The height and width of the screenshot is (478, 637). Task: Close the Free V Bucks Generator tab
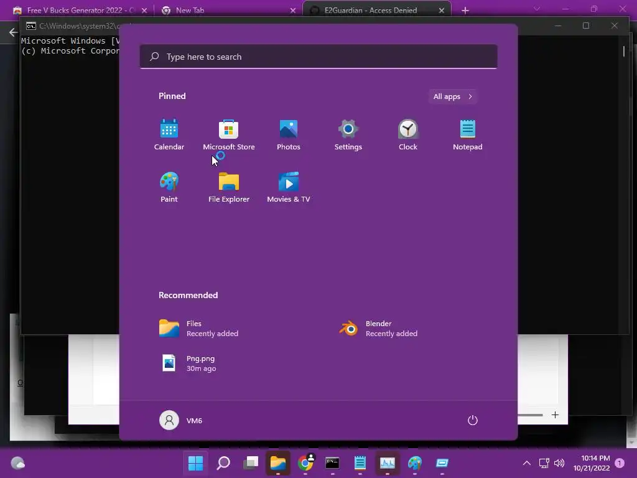144,11
